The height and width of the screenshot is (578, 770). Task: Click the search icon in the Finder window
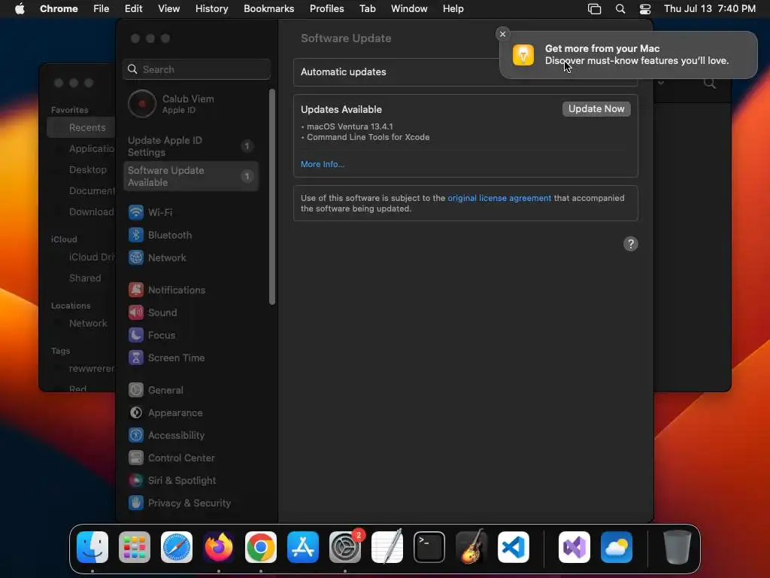coord(710,83)
